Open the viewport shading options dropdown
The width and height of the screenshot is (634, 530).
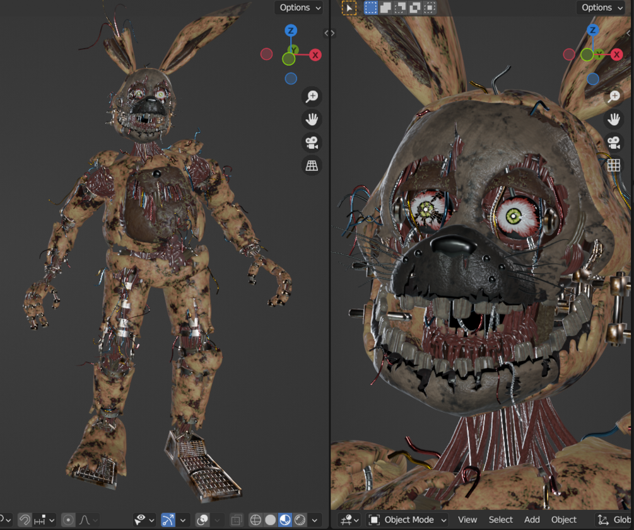point(315,520)
